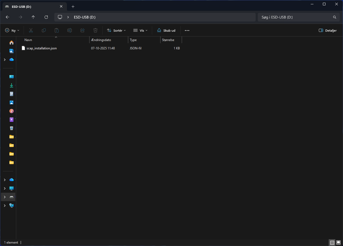This screenshot has width=343, height=246.
Task: Open the Downloads folder in sidebar
Action: click(x=11, y=85)
